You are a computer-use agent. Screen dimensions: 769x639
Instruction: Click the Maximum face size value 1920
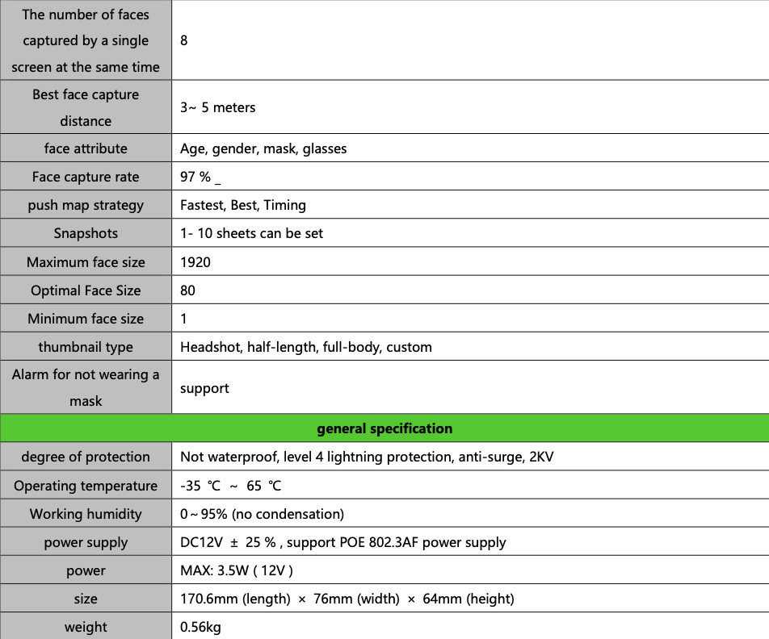[x=195, y=262]
